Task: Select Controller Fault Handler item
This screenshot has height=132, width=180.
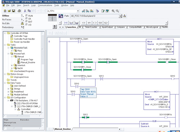Action: (x=24, y=39)
